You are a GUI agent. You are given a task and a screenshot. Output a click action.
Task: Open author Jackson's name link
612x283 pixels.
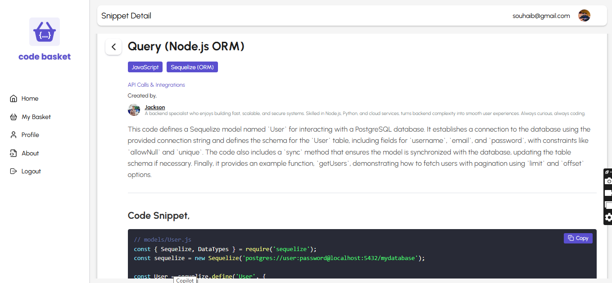coord(154,107)
